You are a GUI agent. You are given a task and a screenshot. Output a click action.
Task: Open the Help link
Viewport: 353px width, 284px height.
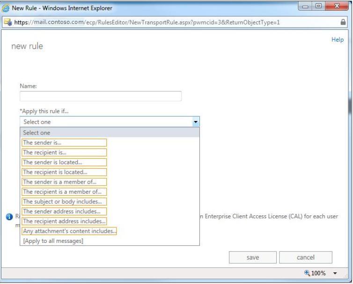[338, 40]
